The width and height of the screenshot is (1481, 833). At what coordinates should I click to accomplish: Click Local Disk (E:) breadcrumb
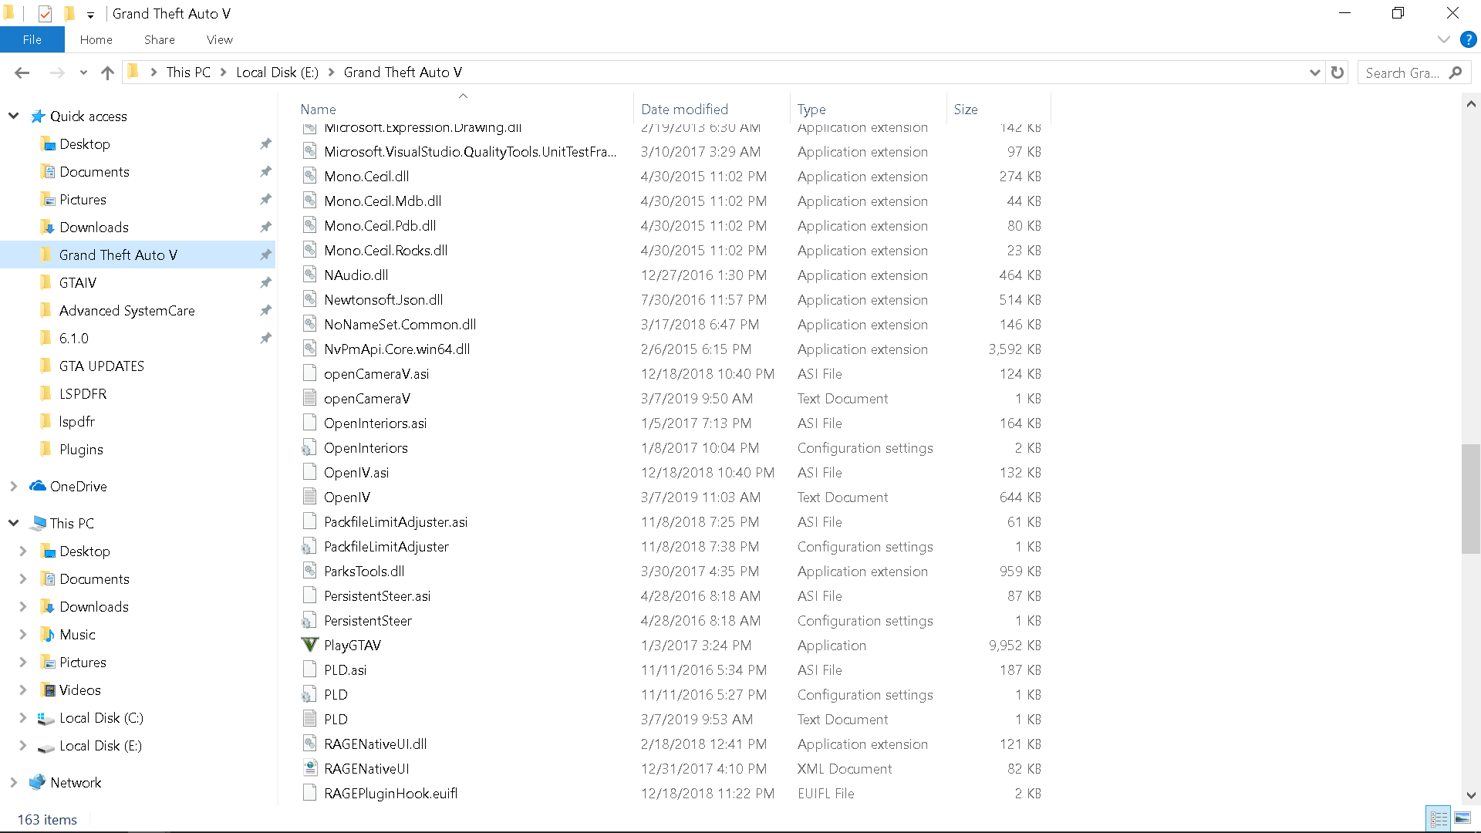[x=277, y=73]
